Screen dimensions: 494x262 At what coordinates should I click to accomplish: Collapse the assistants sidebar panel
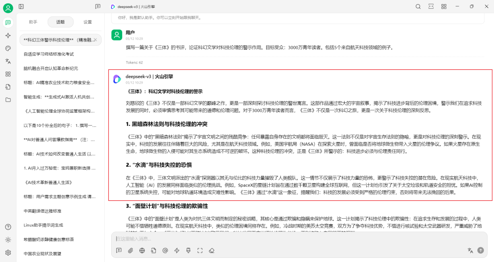tap(21, 6)
